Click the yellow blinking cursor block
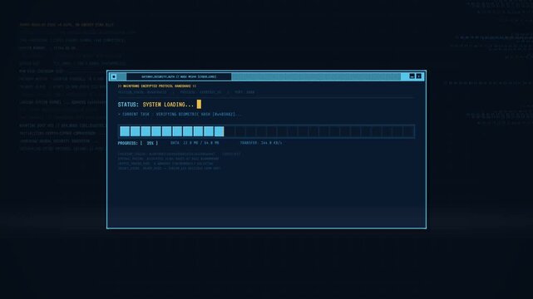533x299 pixels. [199, 104]
